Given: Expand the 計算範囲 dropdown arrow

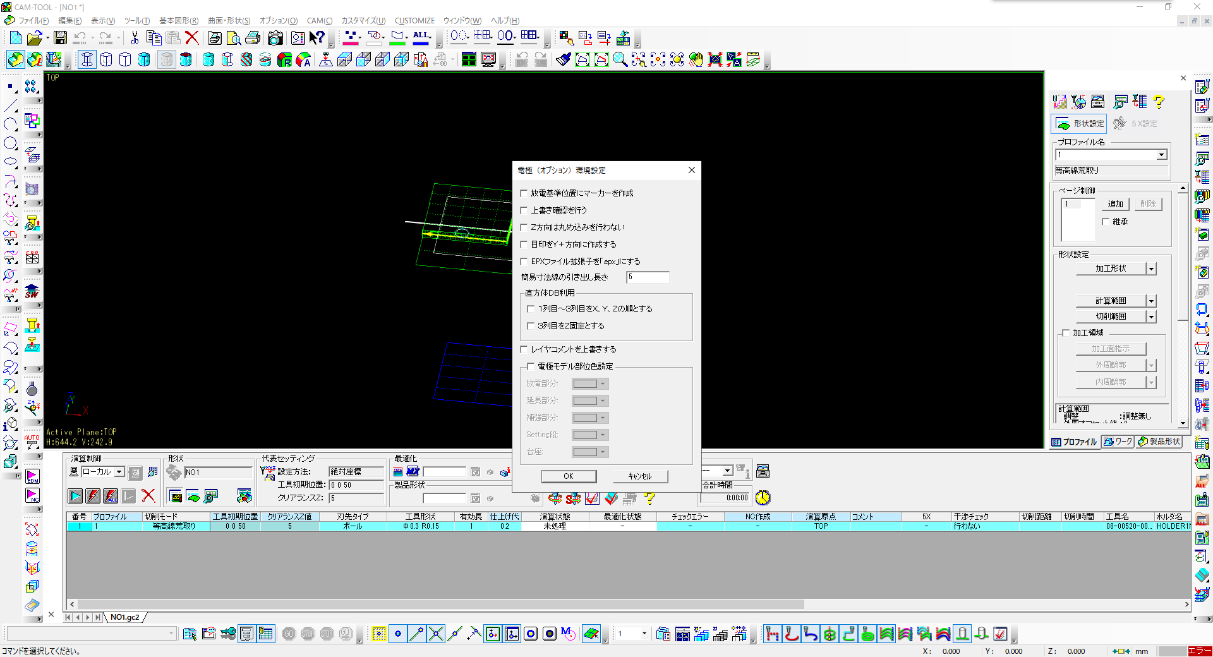Looking at the screenshot, I should click(x=1151, y=301).
